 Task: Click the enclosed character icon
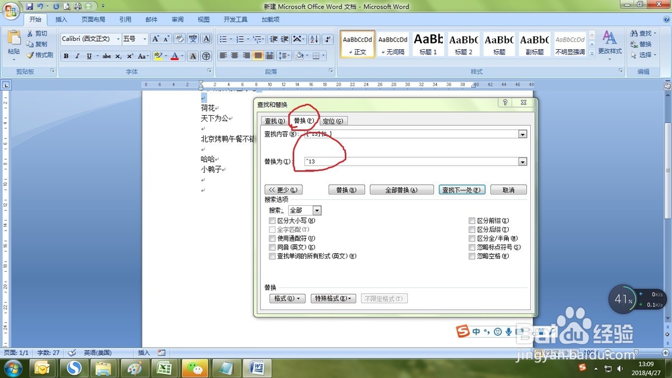[x=206, y=56]
